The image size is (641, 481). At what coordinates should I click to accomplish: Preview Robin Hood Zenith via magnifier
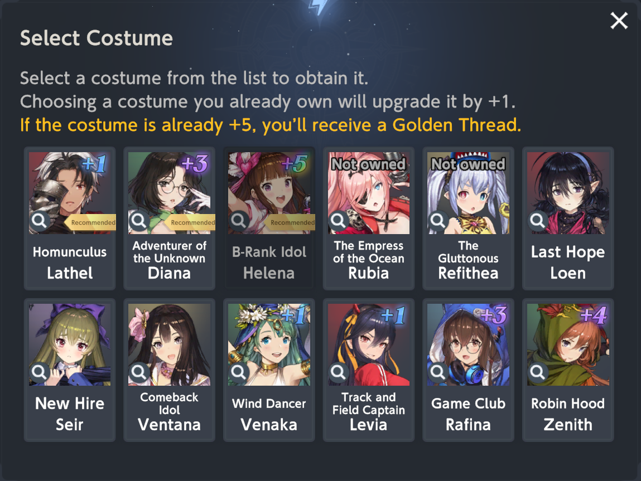click(538, 372)
